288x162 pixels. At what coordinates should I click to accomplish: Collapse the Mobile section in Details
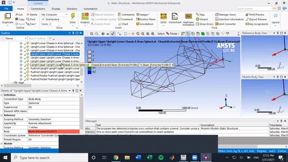pyautogui.click(x=1, y=144)
